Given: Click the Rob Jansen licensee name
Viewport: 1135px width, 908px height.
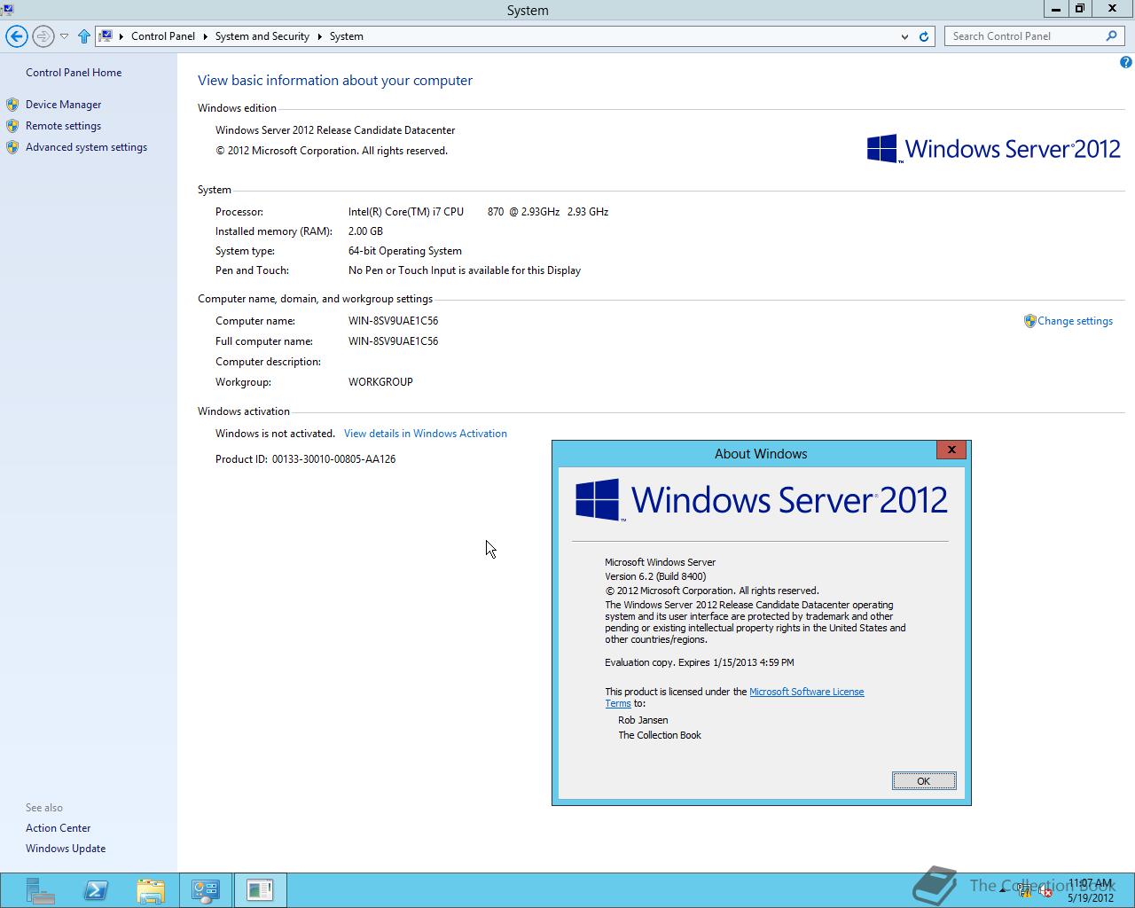Looking at the screenshot, I should click(643, 720).
